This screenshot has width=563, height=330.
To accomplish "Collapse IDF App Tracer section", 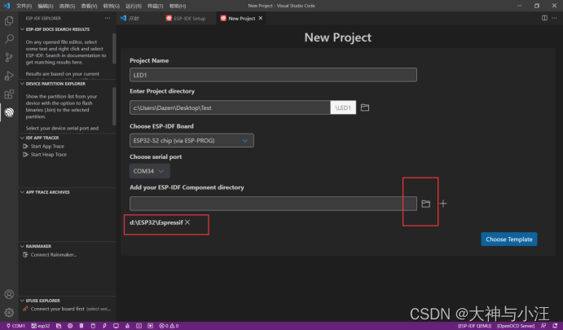I will point(42,138).
